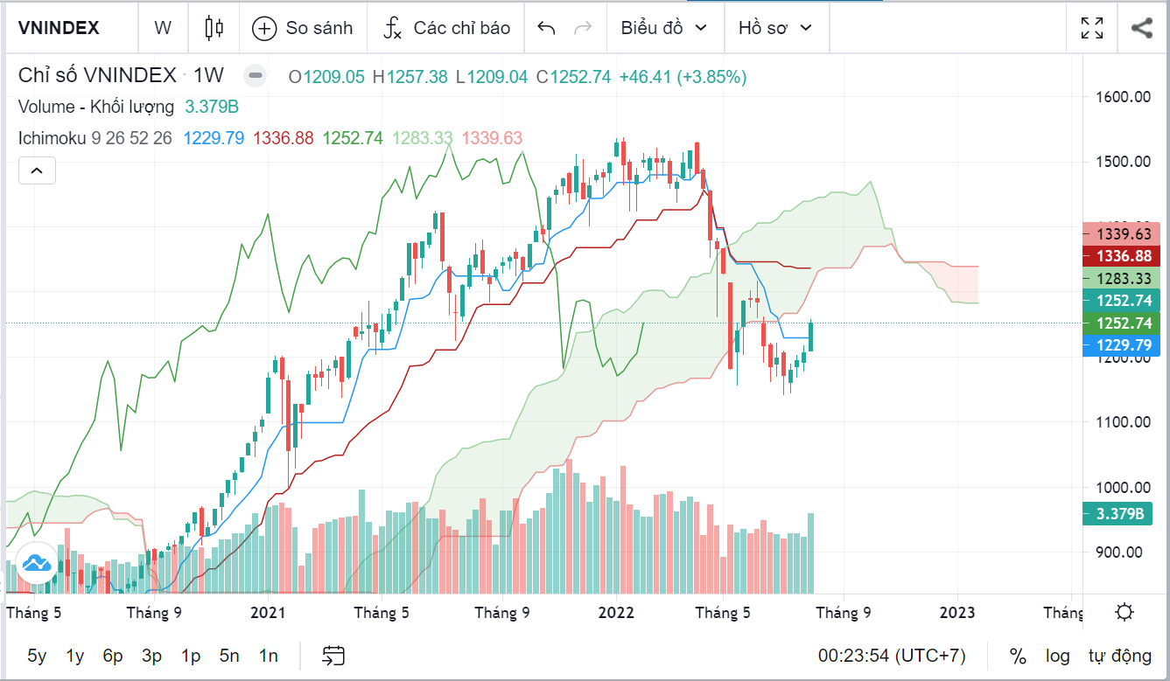Collapse the indicator legend with chevron
Viewport: 1170px width, 681px height.
click(37, 170)
